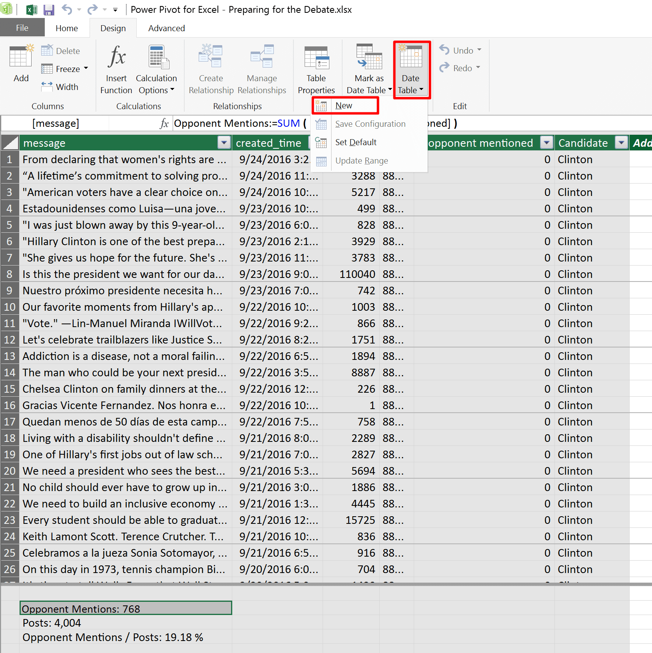Click created_time cell 9/24/2016 10:... in row 3

[278, 192]
